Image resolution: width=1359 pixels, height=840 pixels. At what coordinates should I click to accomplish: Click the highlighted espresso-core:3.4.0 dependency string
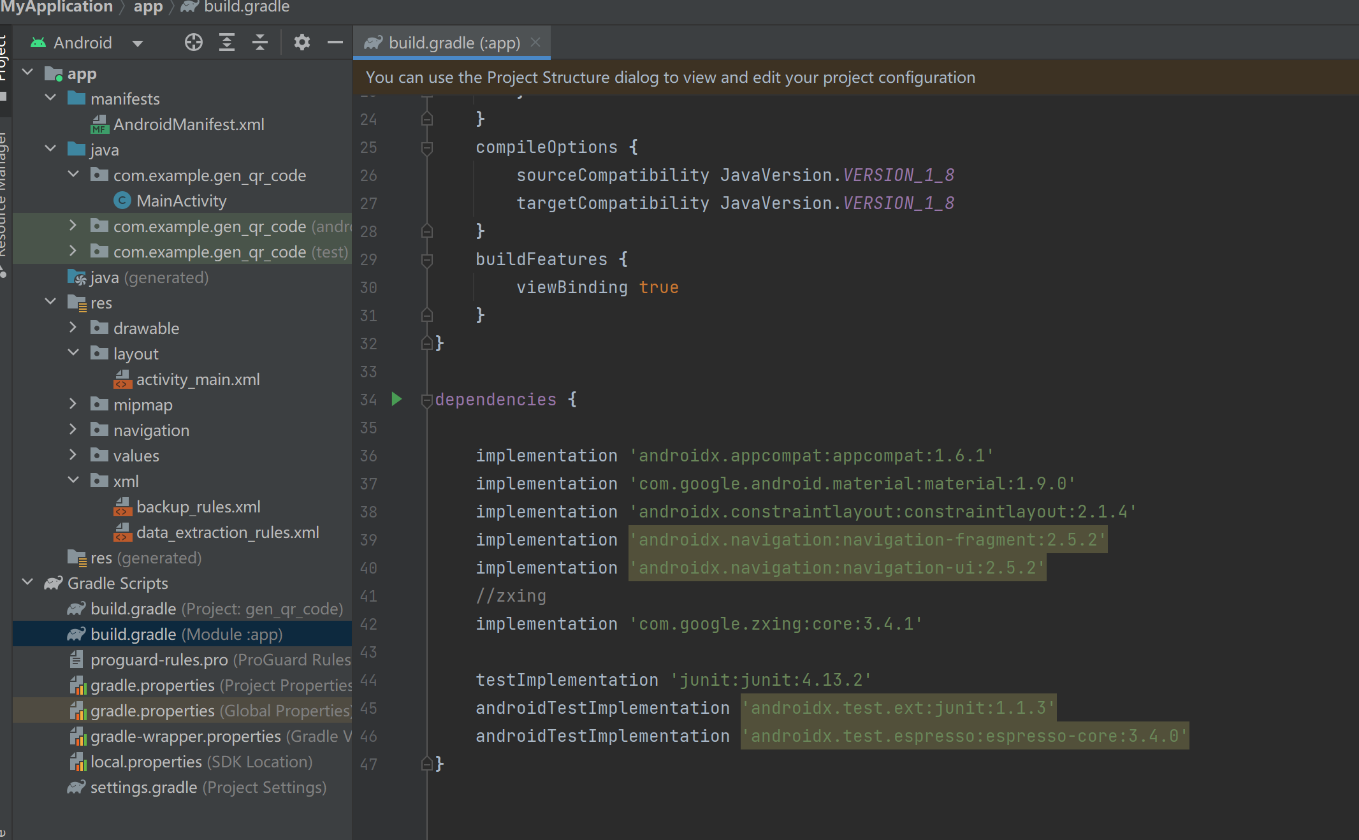click(x=964, y=736)
